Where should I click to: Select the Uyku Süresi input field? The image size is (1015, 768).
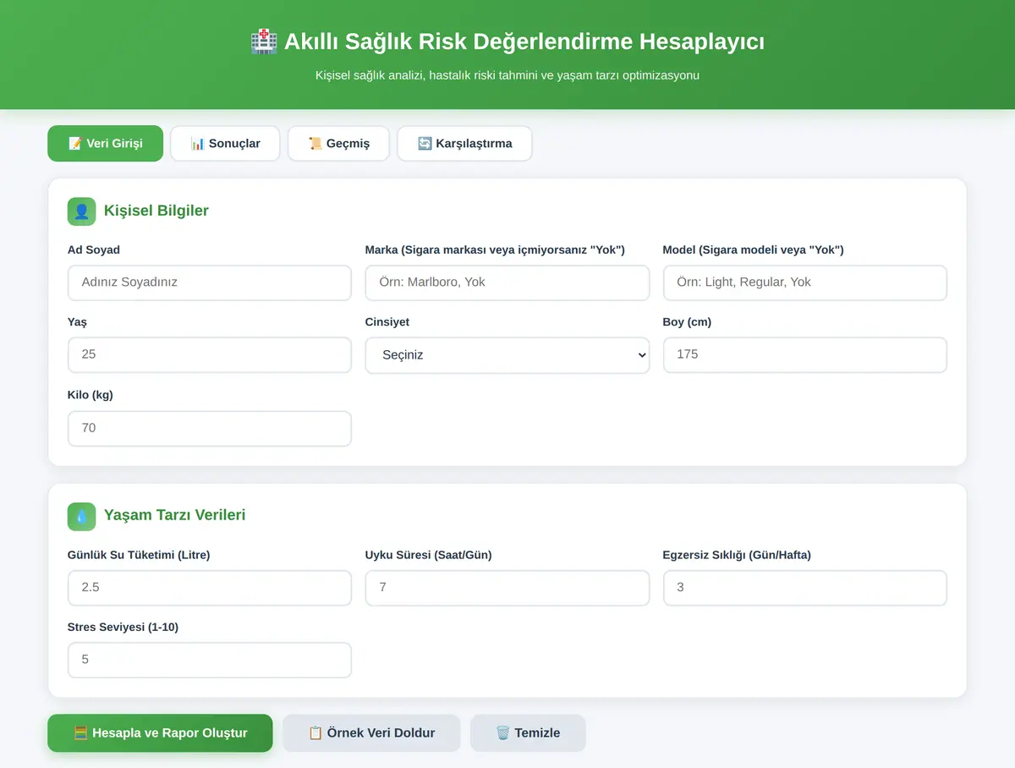507,588
